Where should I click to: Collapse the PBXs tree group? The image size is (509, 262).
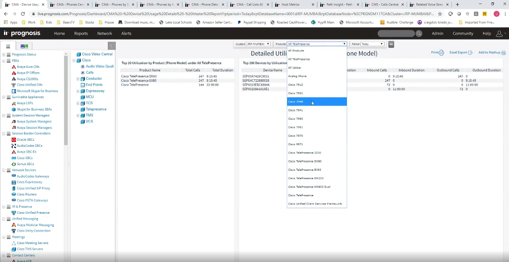click(4, 61)
